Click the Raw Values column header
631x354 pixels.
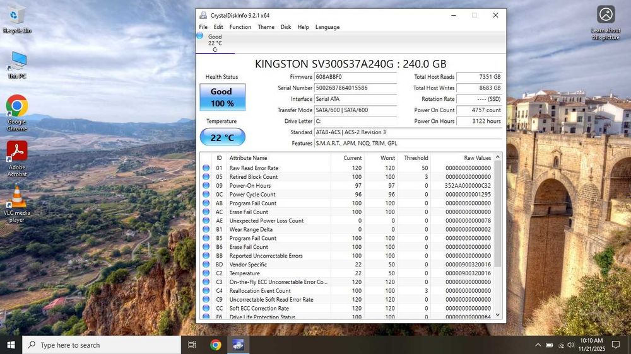[463, 158]
